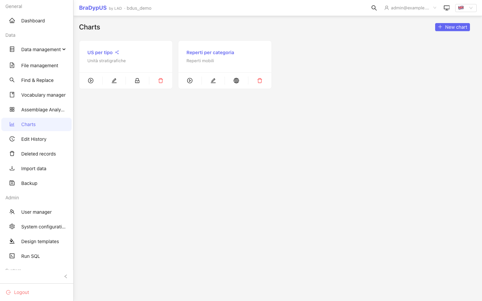Click the 'Reperti mobili' subtitle text
Image resolution: width=482 pixels, height=301 pixels.
(200, 61)
